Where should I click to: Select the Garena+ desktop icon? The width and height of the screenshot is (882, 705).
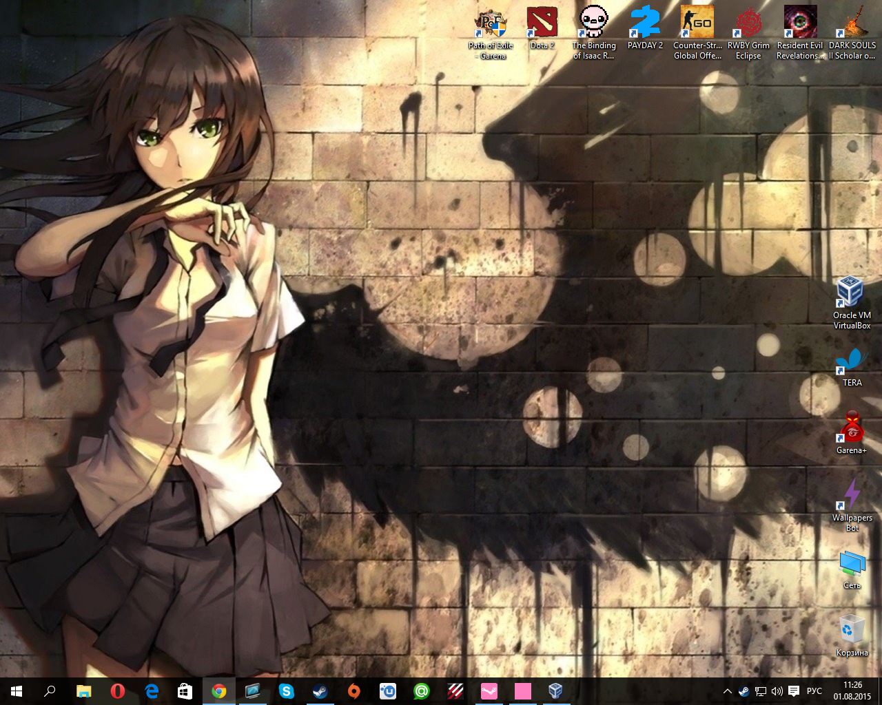(852, 433)
